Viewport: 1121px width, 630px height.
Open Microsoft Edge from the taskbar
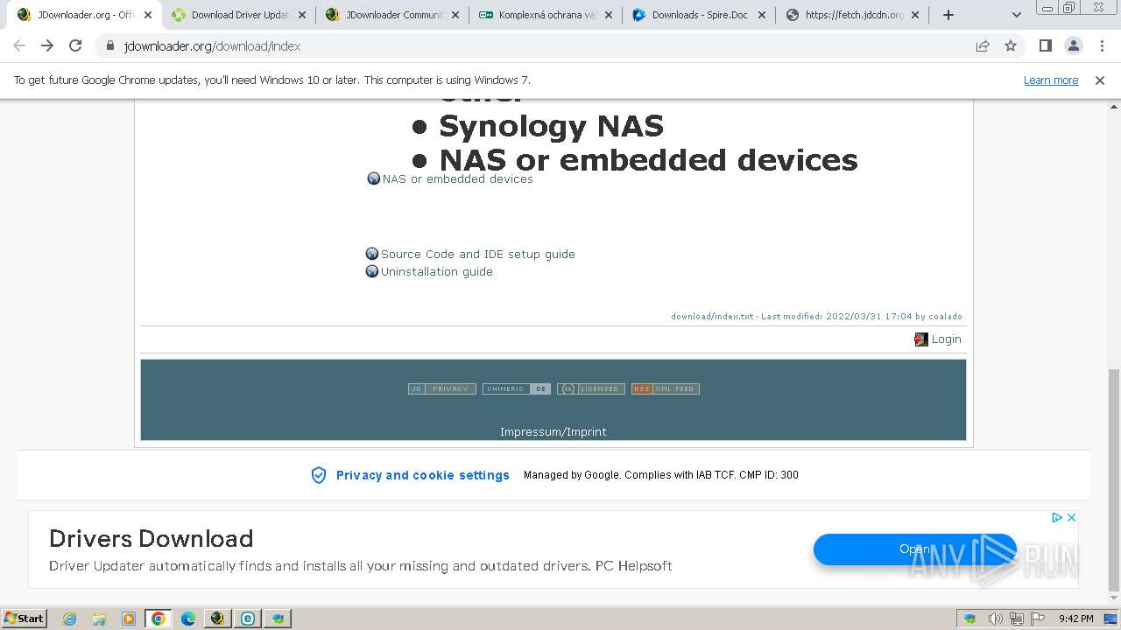(188, 619)
